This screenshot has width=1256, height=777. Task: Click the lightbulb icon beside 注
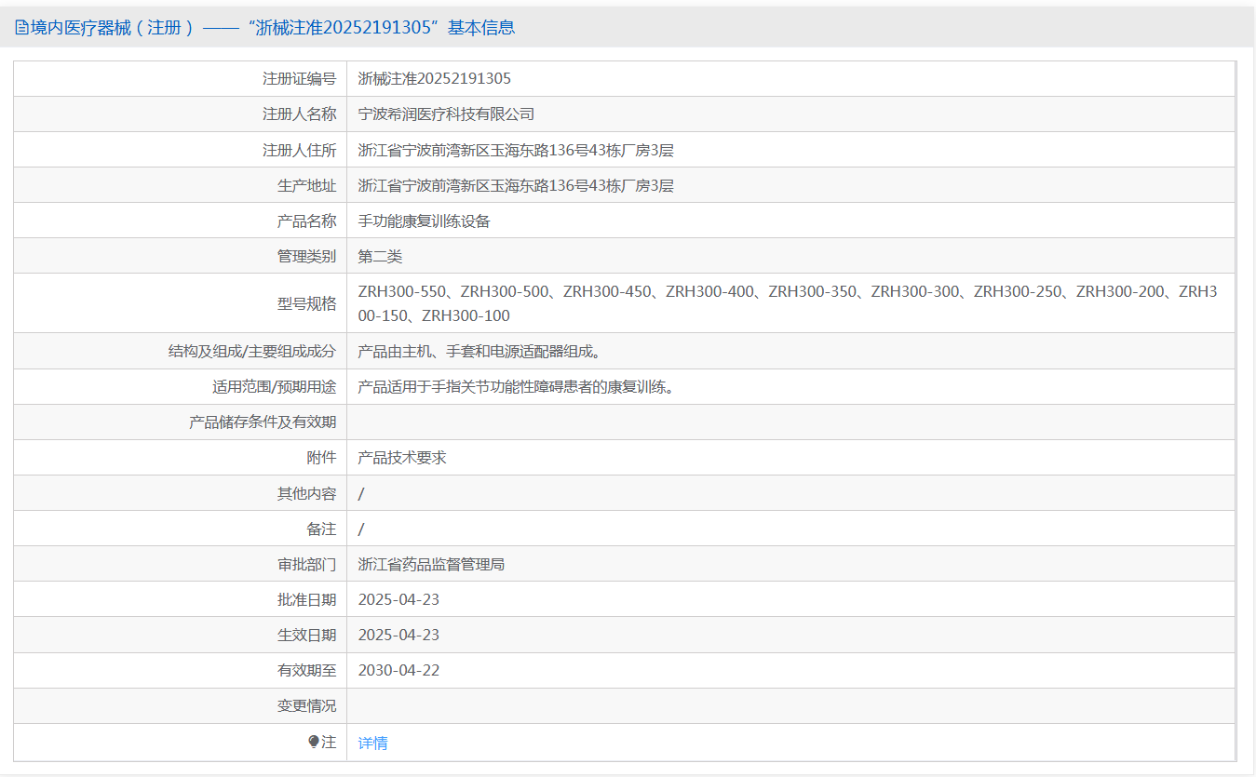click(x=314, y=742)
